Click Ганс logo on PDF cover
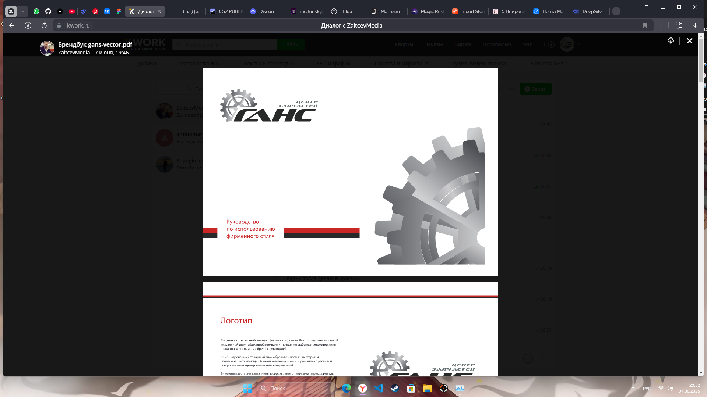 (x=269, y=105)
